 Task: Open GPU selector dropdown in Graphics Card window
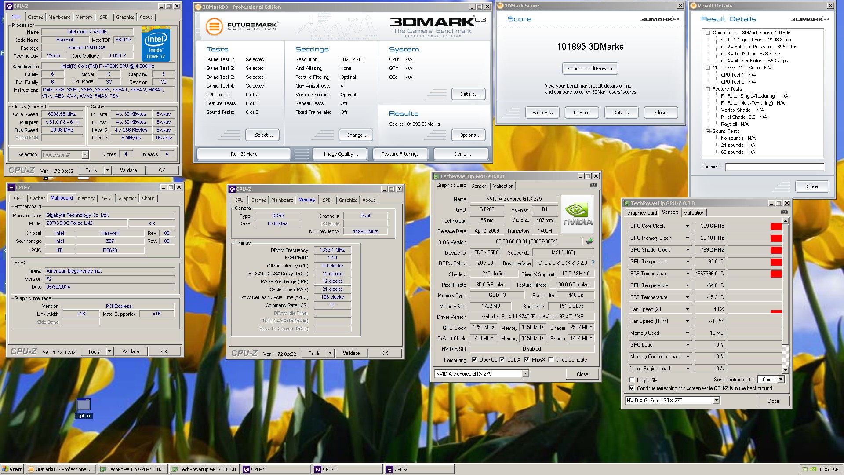[525, 374]
